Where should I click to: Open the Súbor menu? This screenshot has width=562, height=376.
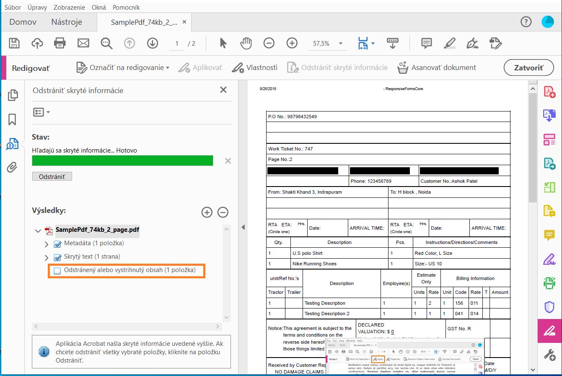tap(13, 7)
